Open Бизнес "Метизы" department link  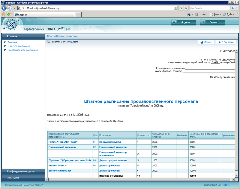pos(58,166)
